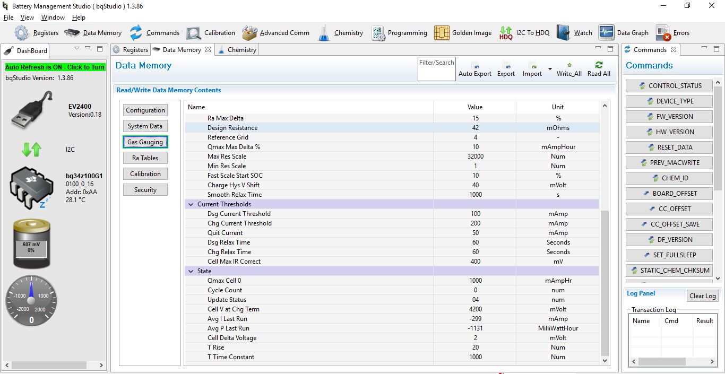Send the CHEM_ID command
The image size is (725, 374).
(670, 178)
